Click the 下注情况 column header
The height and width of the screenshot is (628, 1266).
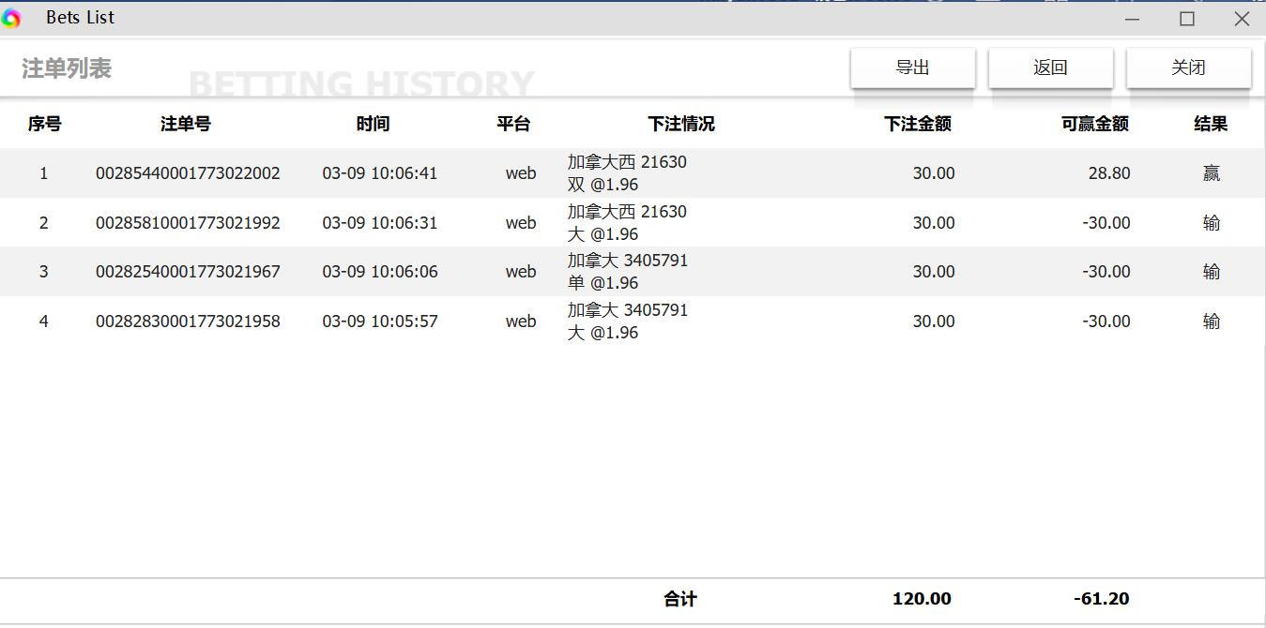681,124
